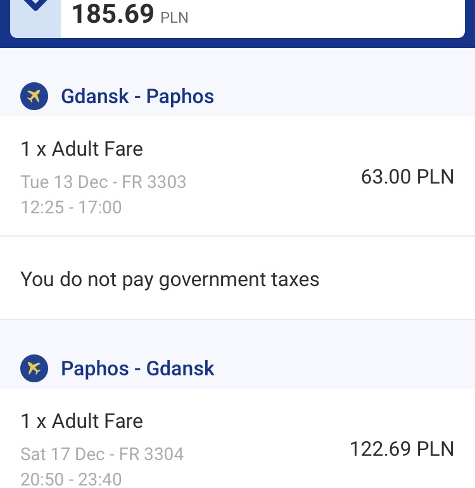
Task: Tap the outbound flight fare row
Action: pos(237,176)
